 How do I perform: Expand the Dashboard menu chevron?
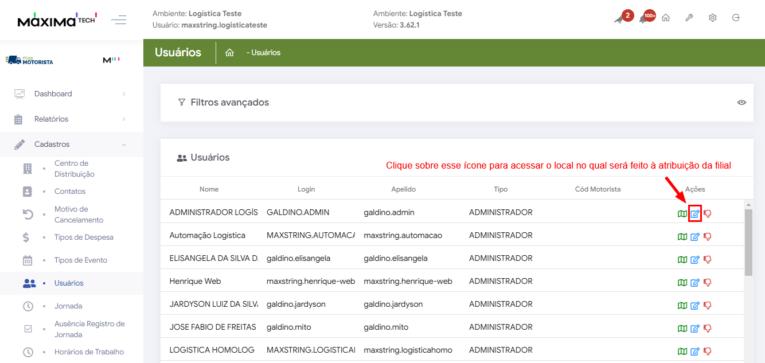pos(124,93)
